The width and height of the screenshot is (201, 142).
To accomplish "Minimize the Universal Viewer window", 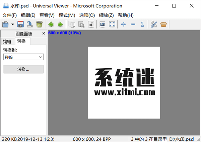I will click(157, 6).
